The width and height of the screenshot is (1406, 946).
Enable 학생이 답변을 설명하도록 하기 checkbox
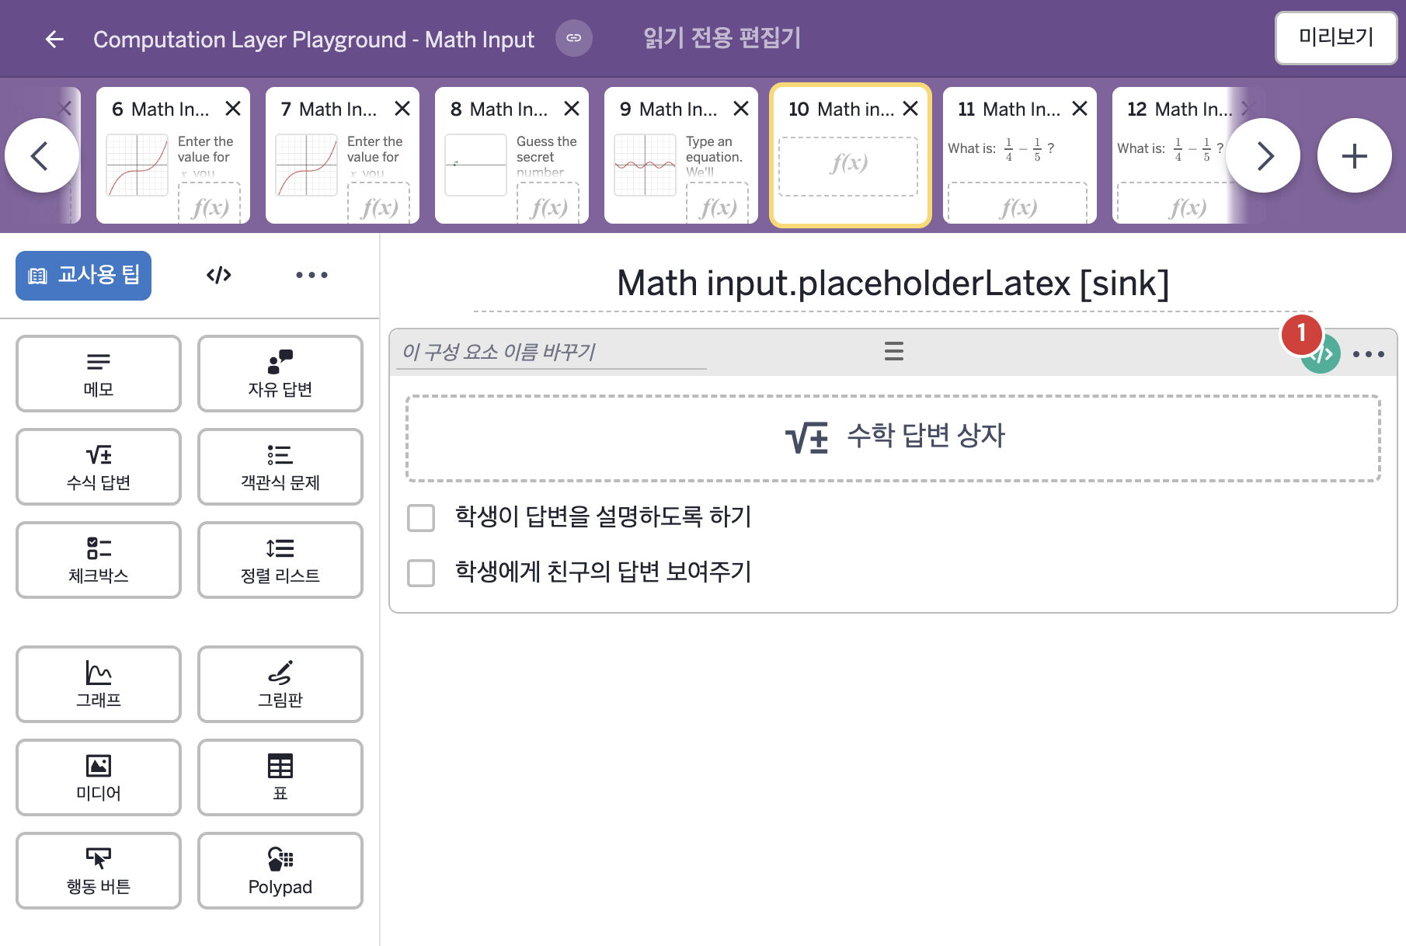(x=421, y=518)
